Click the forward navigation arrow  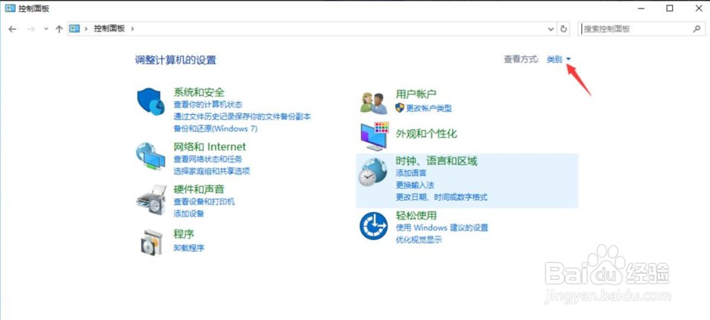click(31, 29)
